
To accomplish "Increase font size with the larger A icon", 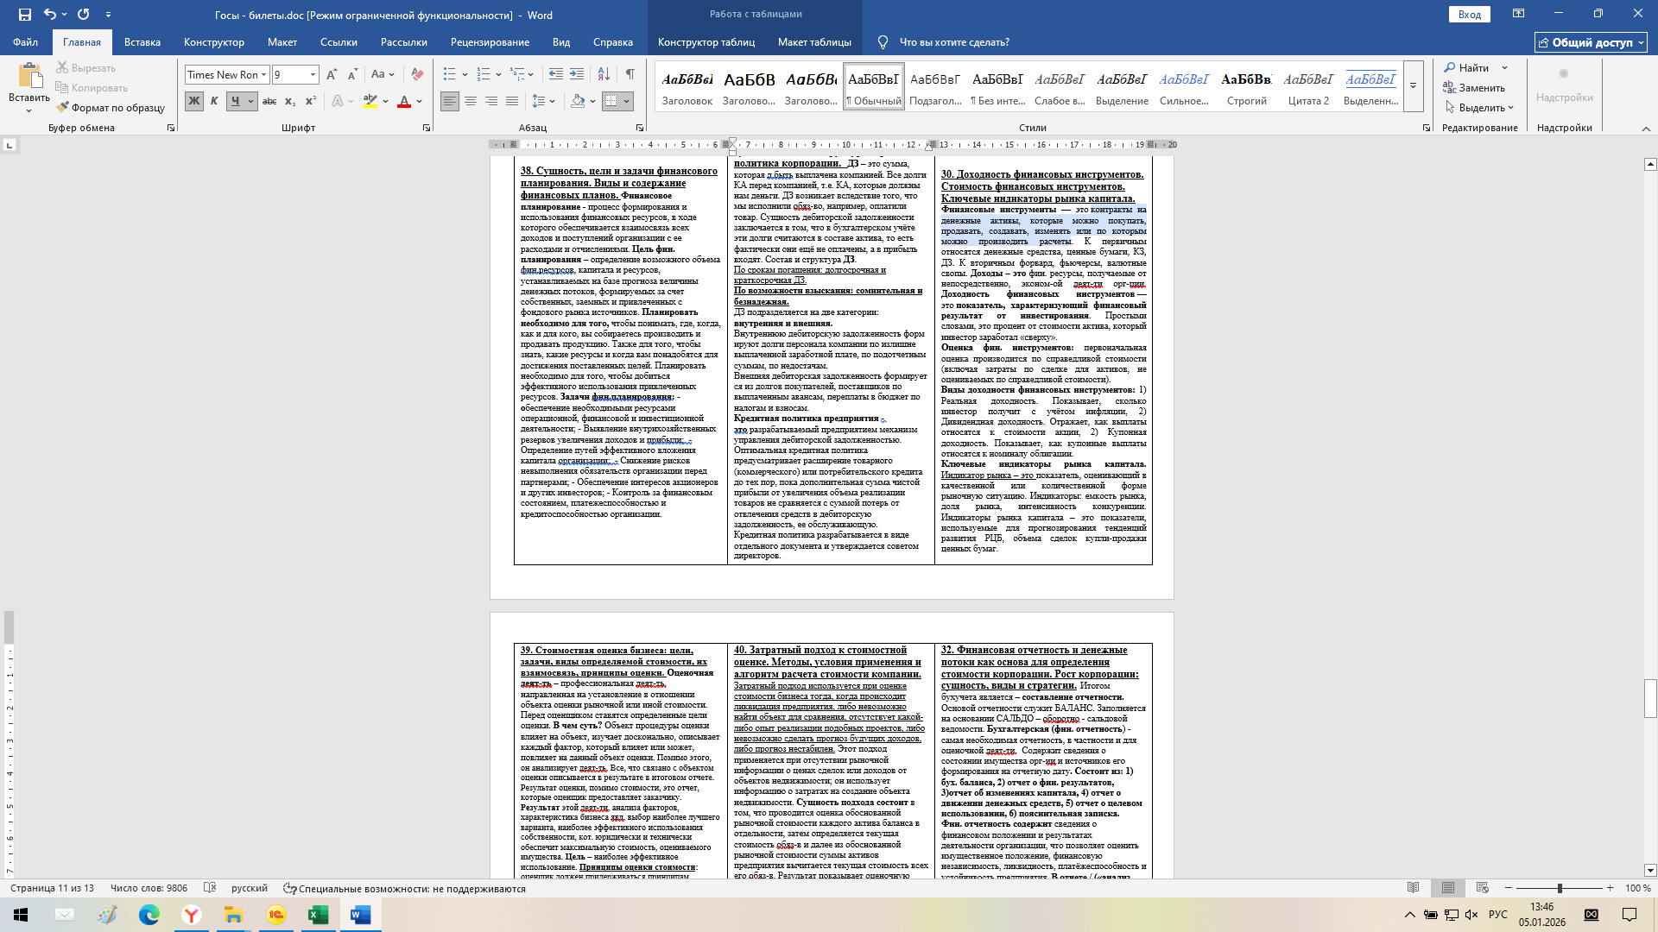I will (x=332, y=74).
